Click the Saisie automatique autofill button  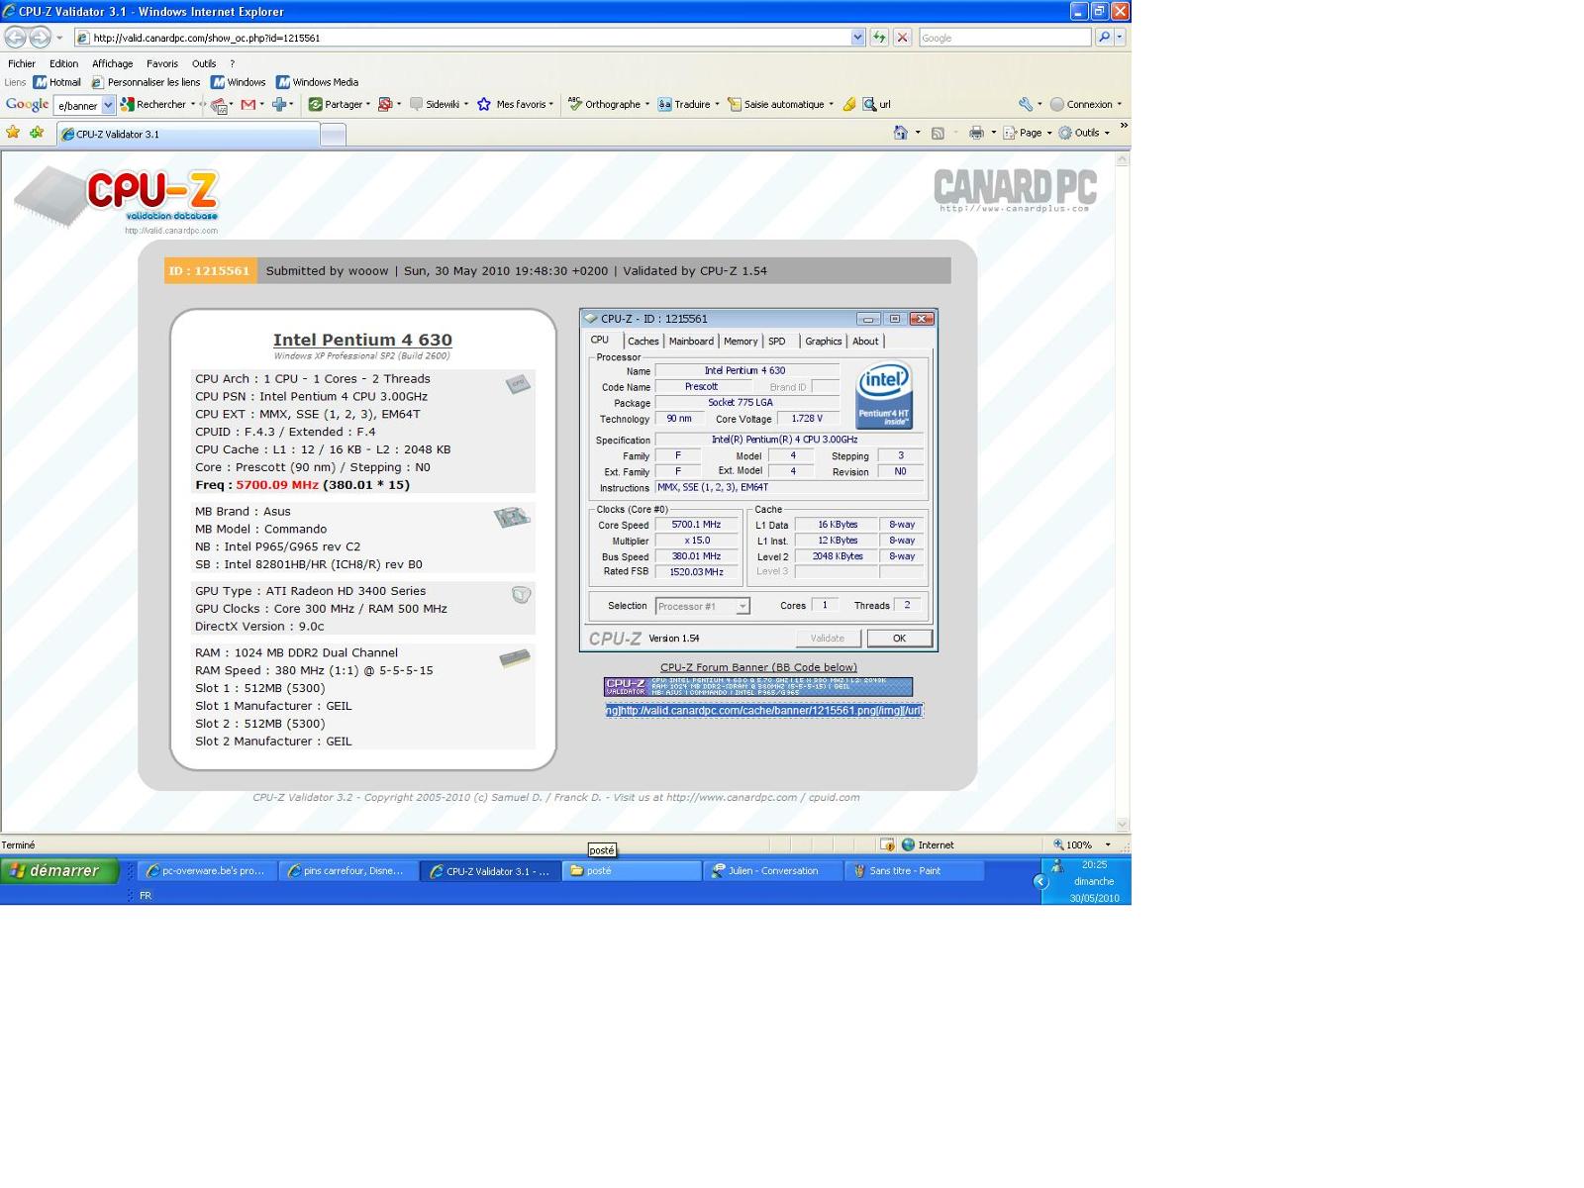tap(780, 104)
